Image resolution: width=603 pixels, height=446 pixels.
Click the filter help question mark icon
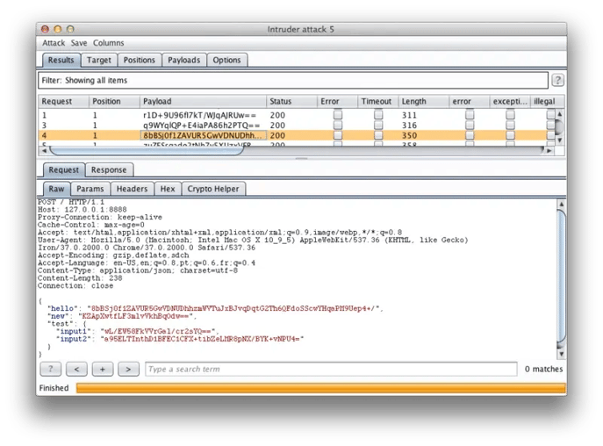tap(557, 80)
